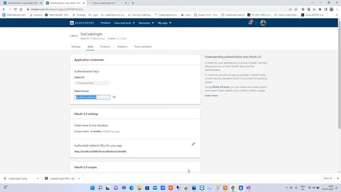Open Visual Studio from the taskbar
The height and width of the screenshot is (192, 341).
pyautogui.click(x=249, y=188)
